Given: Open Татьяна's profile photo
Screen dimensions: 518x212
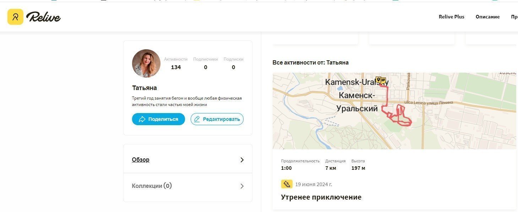Looking at the screenshot, I should [146, 63].
